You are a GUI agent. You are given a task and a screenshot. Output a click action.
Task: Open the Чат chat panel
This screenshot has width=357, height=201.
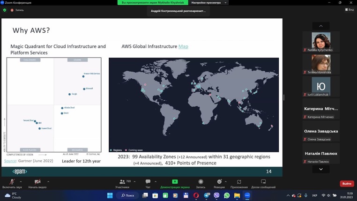[148, 184]
